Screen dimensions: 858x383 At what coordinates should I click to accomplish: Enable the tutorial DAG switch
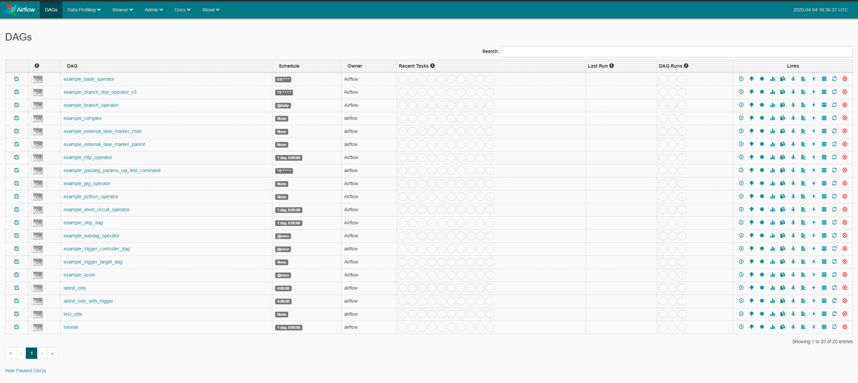coord(37,327)
